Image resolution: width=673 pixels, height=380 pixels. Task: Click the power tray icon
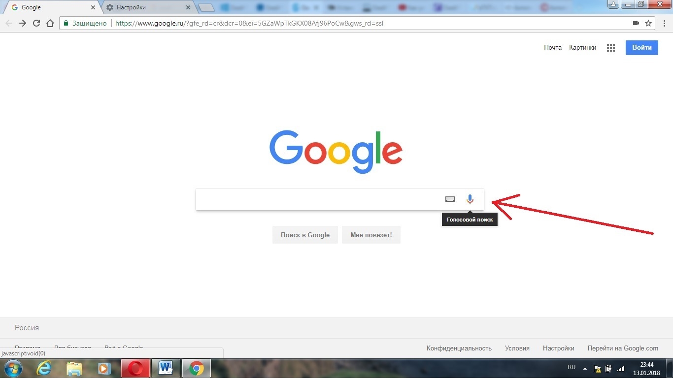[609, 368]
